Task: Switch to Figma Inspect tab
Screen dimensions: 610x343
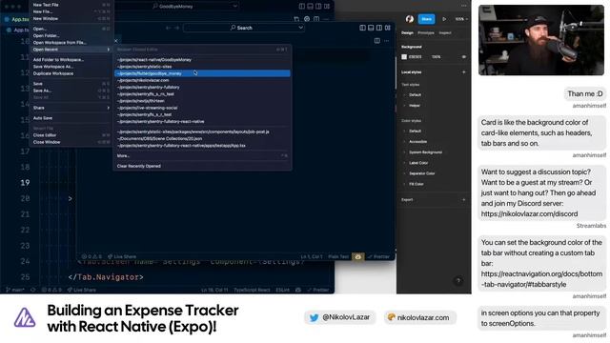Action: click(x=445, y=32)
